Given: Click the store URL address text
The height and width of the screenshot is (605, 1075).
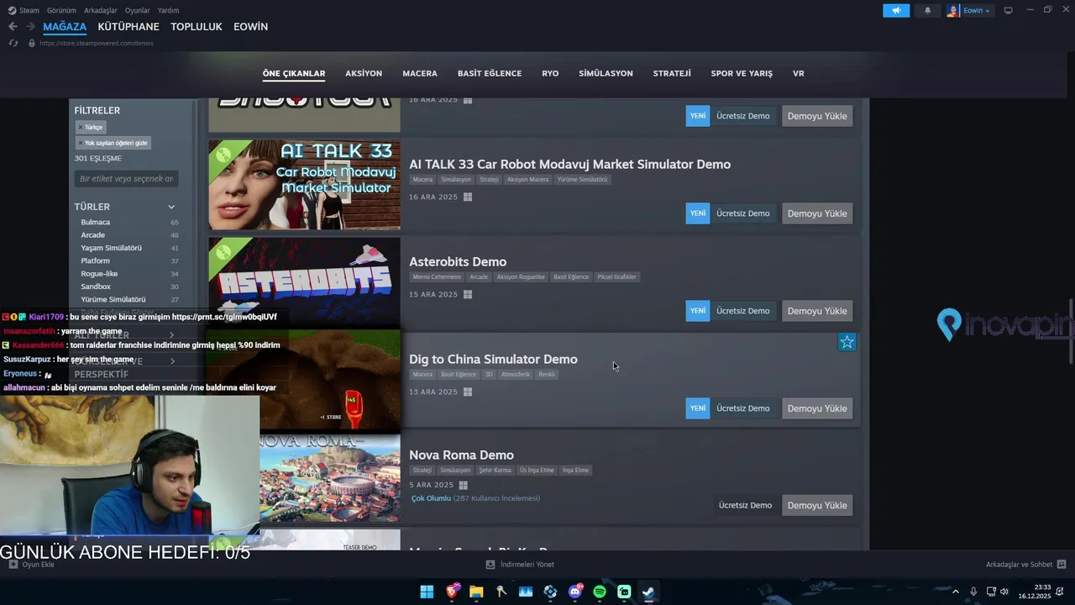Looking at the screenshot, I should 97,43.
